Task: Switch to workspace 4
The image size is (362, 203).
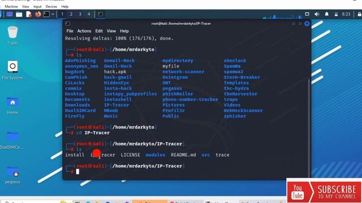Action: pos(89,14)
